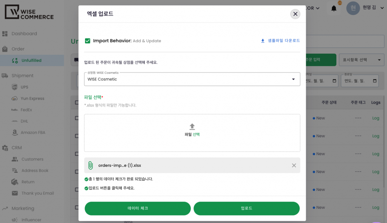The image size is (387, 223).
Task: Expand the 표시항목 선택 dropdown
Action: 362,60
